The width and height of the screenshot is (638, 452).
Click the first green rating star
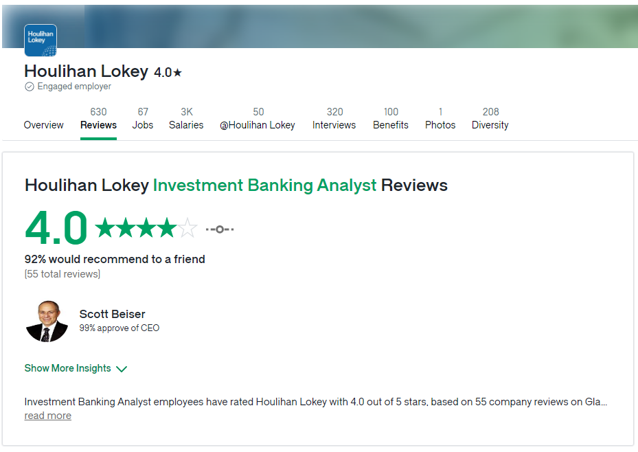[105, 227]
